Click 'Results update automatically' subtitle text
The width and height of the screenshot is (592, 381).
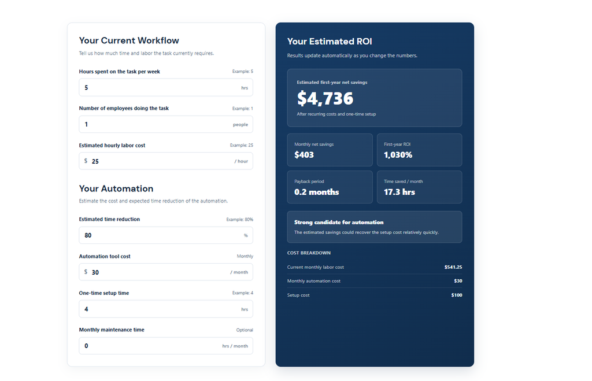[352, 56]
